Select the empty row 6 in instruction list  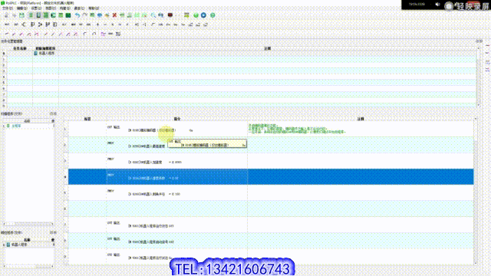pos(271,209)
